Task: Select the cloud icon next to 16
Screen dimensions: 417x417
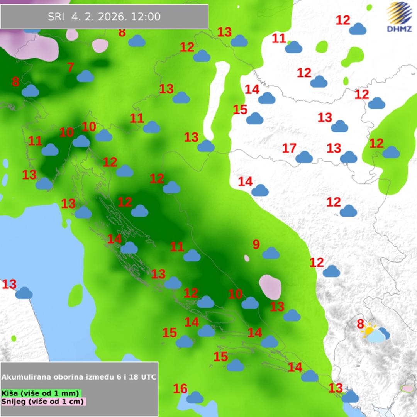Action: 195,397
